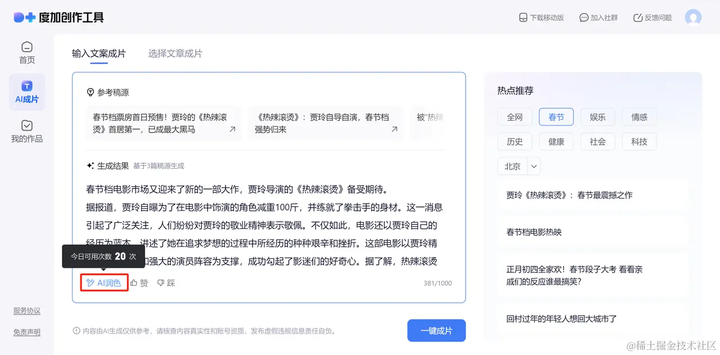This screenshot has width=720, height=355.
Task: Select the 情感 hot topic filter
Action: (x=640, y=117)
